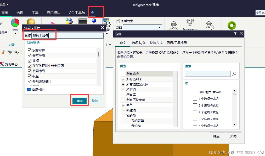Screen dimensions: 265x156
Task: Open the 应用模块 ribbon tab
Action: click(x=53, y=13)
